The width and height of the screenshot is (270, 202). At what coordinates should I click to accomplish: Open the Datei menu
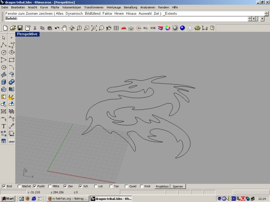coord(5,8)
